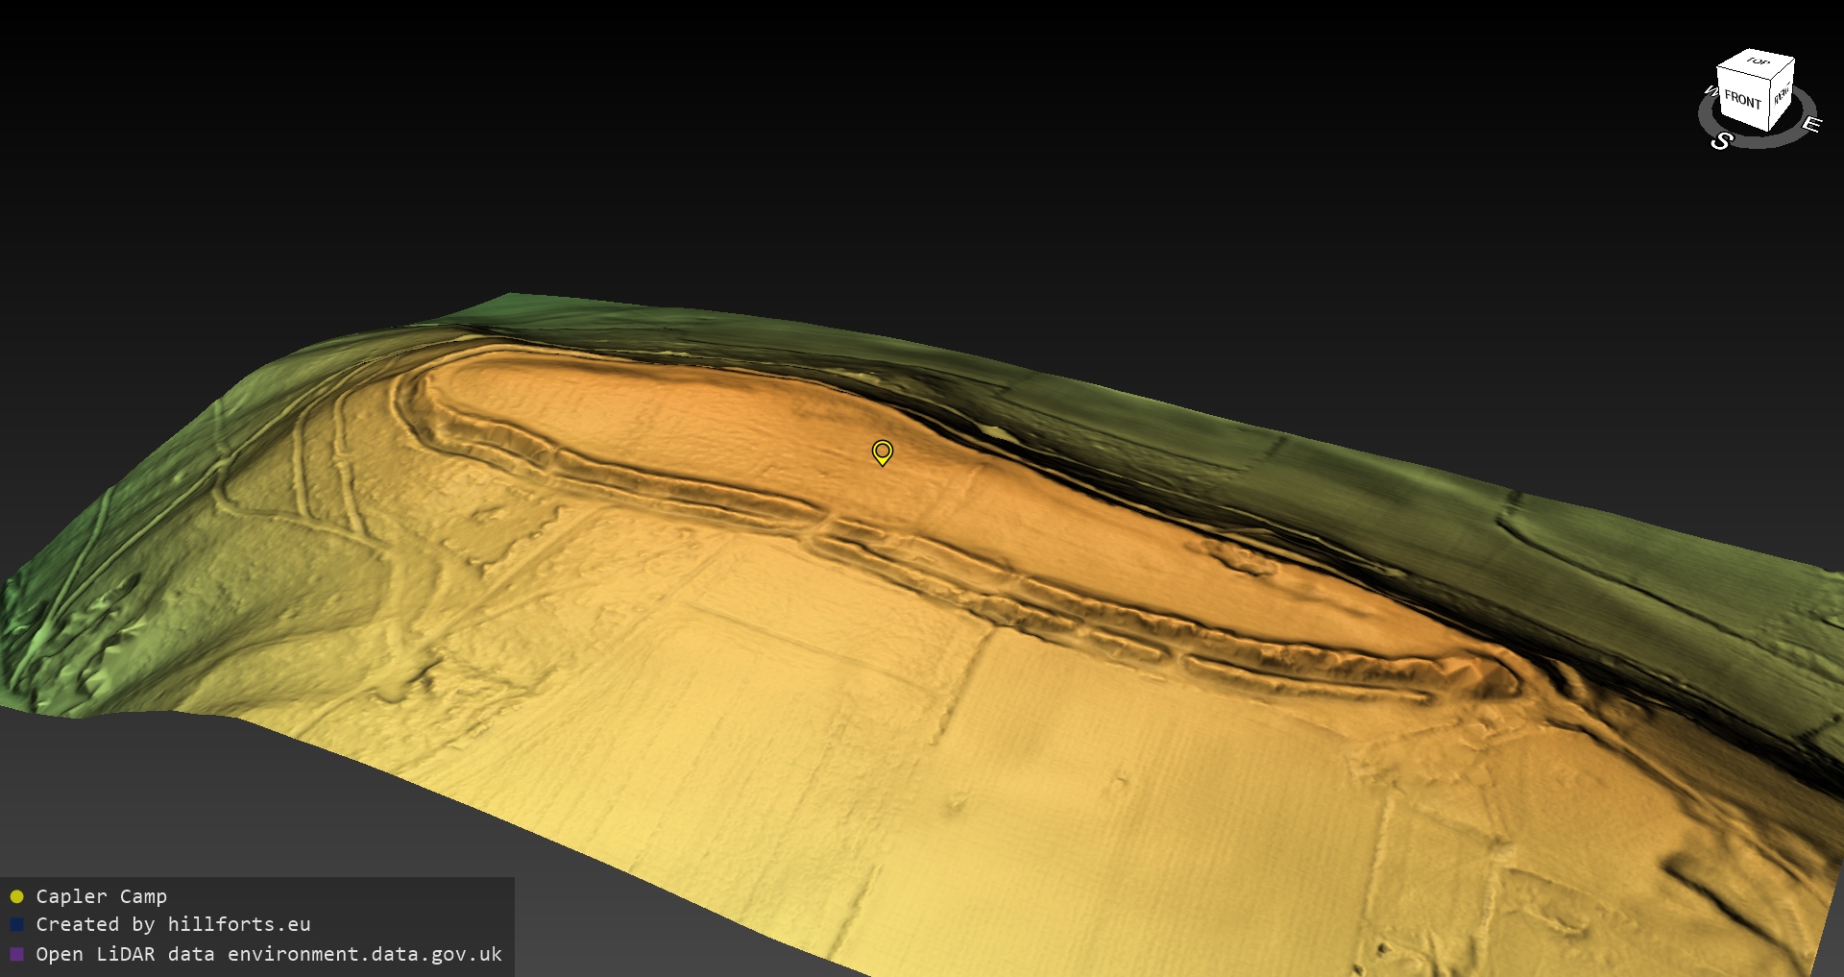
Task: Toggle the yellow dot beside Capler Camp
Action: 16,897
